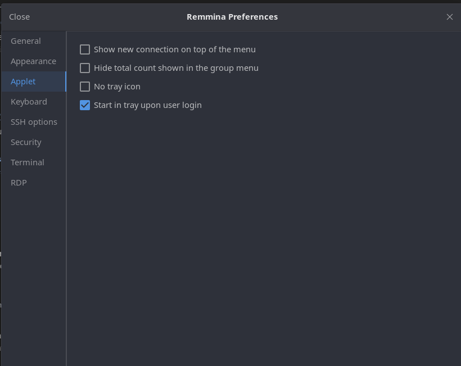Click the X icon in the title bar
The width and height of the screenshot is (461, 366).
450,17
